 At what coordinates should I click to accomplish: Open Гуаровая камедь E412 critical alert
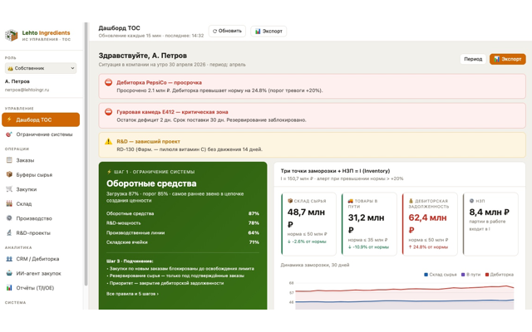pos(313,116)
